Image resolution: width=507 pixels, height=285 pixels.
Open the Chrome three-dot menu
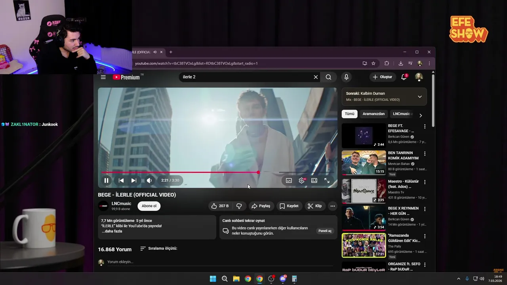click(x=429, y=63)
